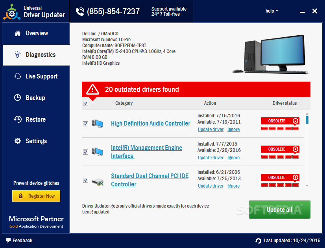Click the gear icon next to Settings

point(18,141)
